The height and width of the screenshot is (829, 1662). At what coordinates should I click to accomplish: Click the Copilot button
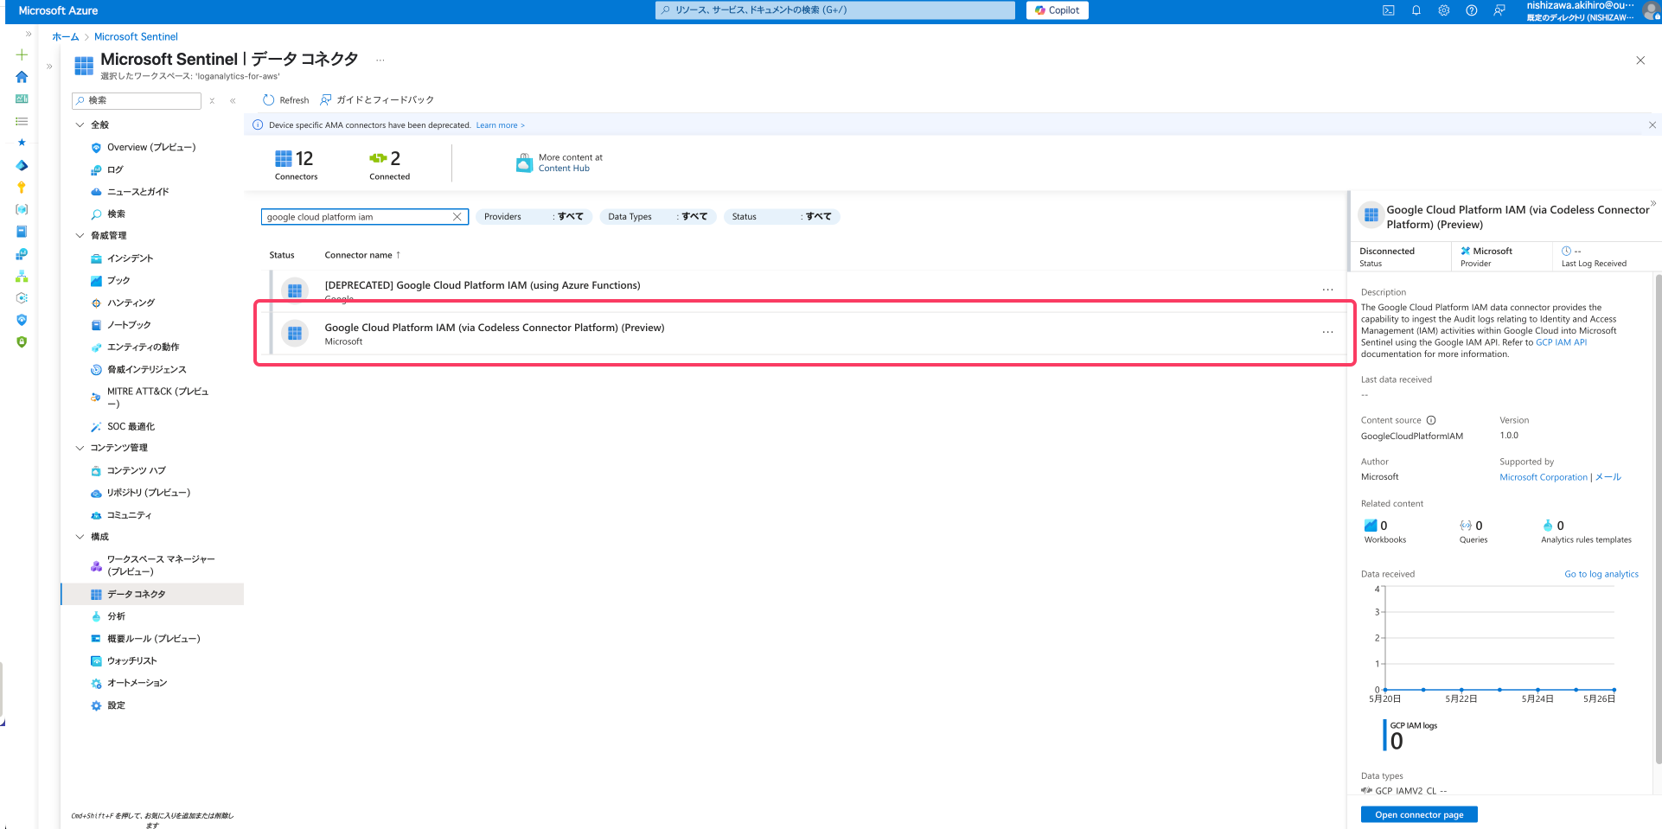pos(1057,10)
